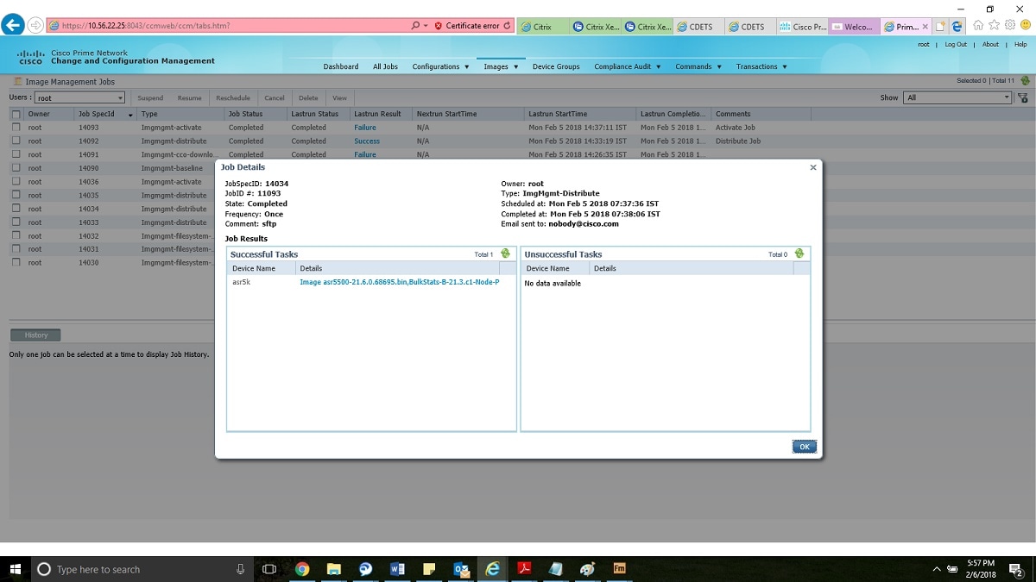Open FrameMaker (Fm) from the taskbar
The image size is (1036, 582).
pos(620,569)
